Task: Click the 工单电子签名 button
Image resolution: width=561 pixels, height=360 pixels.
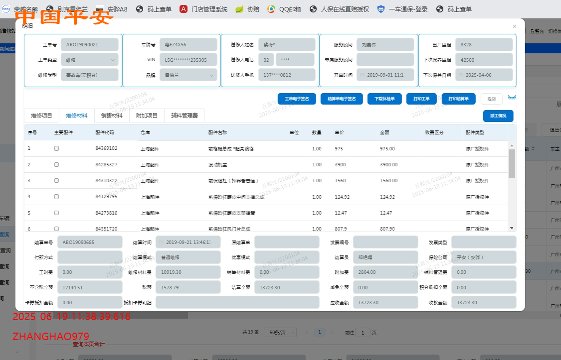Action: [x=297, y=99]
